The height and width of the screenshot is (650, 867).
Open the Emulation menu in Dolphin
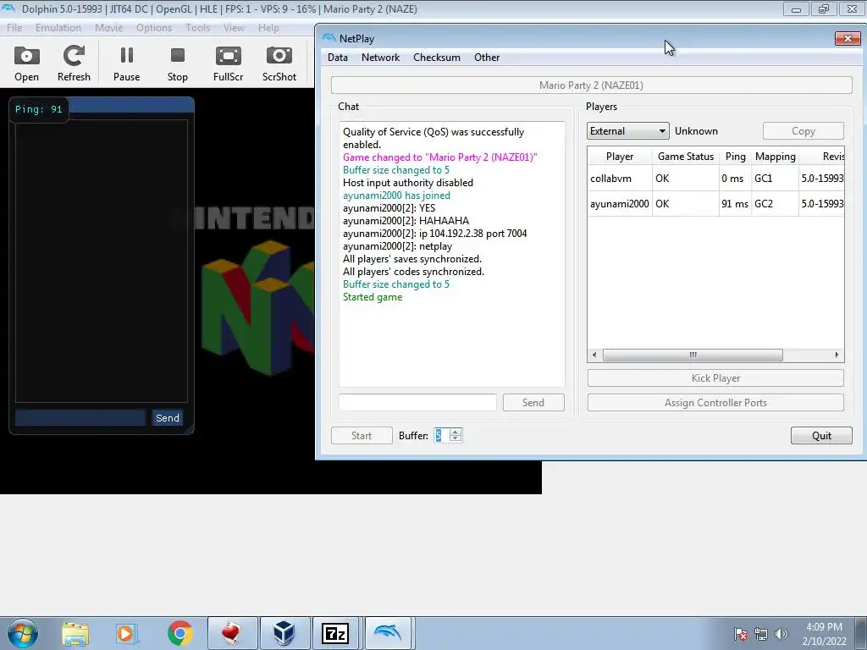click(58, 28)
